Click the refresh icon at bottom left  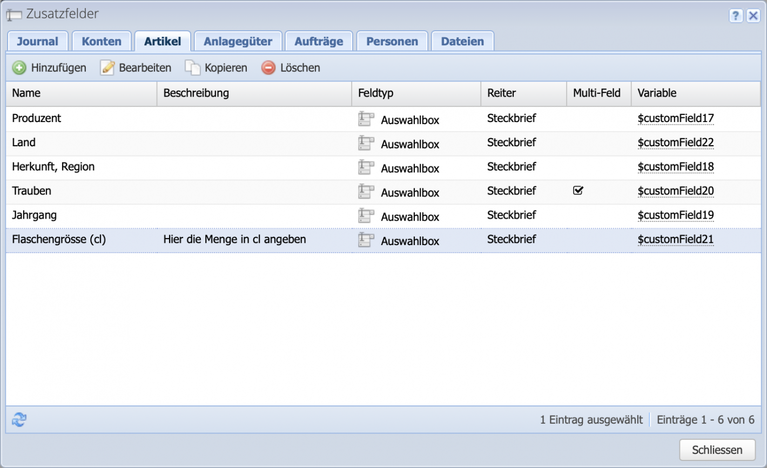click(x=18, y=419)
